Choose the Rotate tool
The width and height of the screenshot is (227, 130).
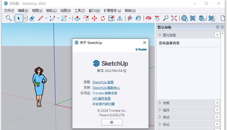tap(103, 18)
